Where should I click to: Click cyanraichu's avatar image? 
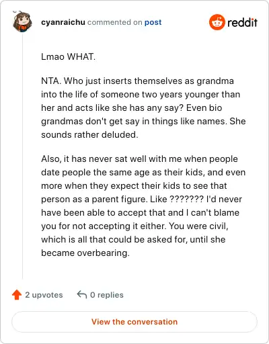(22, 22)
